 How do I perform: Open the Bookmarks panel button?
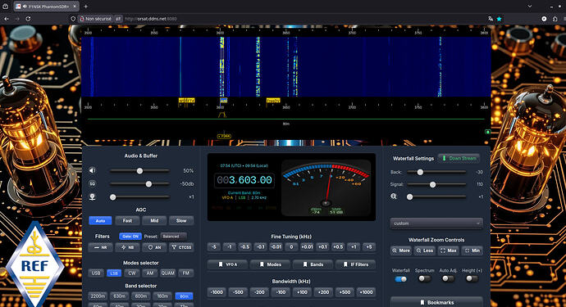tap(436, 302)
